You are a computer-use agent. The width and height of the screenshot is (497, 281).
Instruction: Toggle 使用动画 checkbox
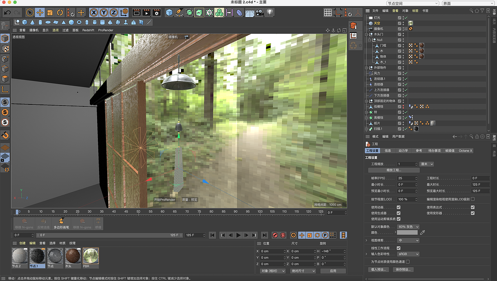pyautogui.click(x=398, y=207)
